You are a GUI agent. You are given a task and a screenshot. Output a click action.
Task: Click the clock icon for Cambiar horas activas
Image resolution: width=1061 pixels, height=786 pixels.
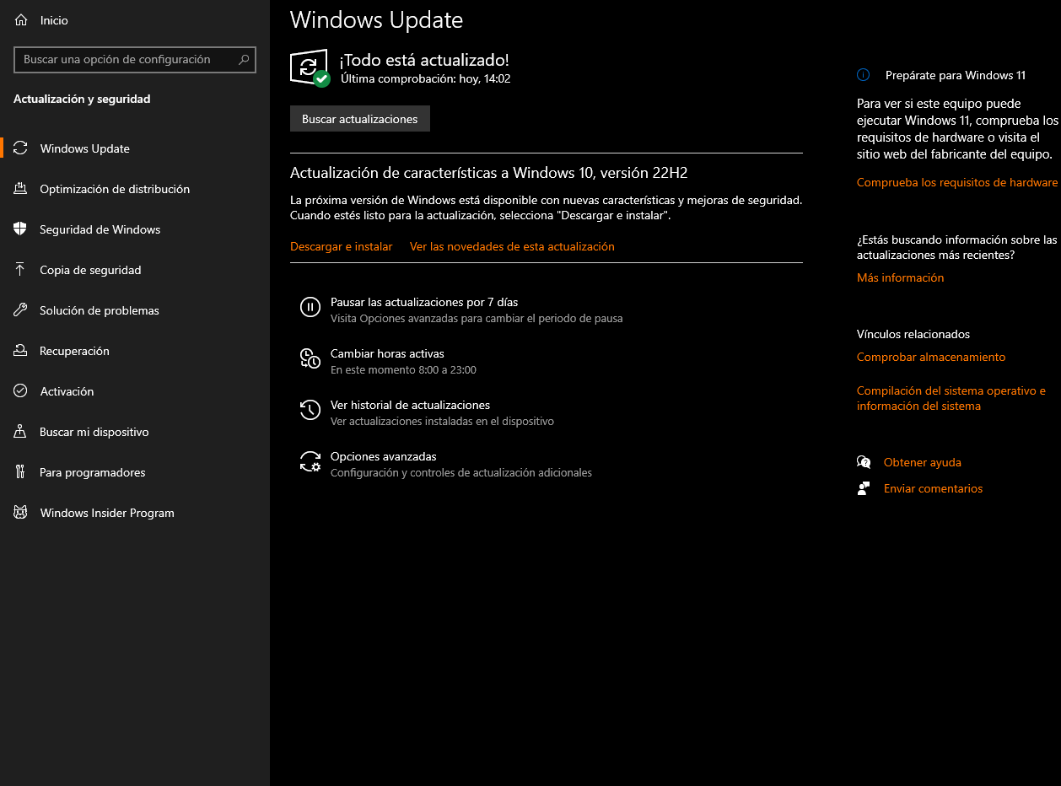(x=310, y=359)
